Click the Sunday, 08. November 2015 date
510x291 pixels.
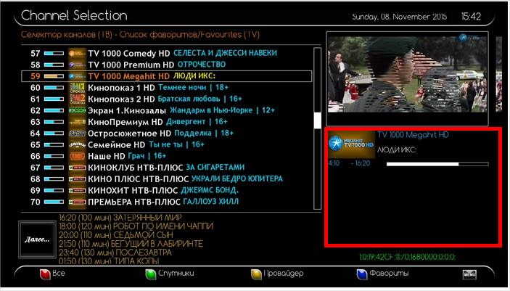pos(400,17)
